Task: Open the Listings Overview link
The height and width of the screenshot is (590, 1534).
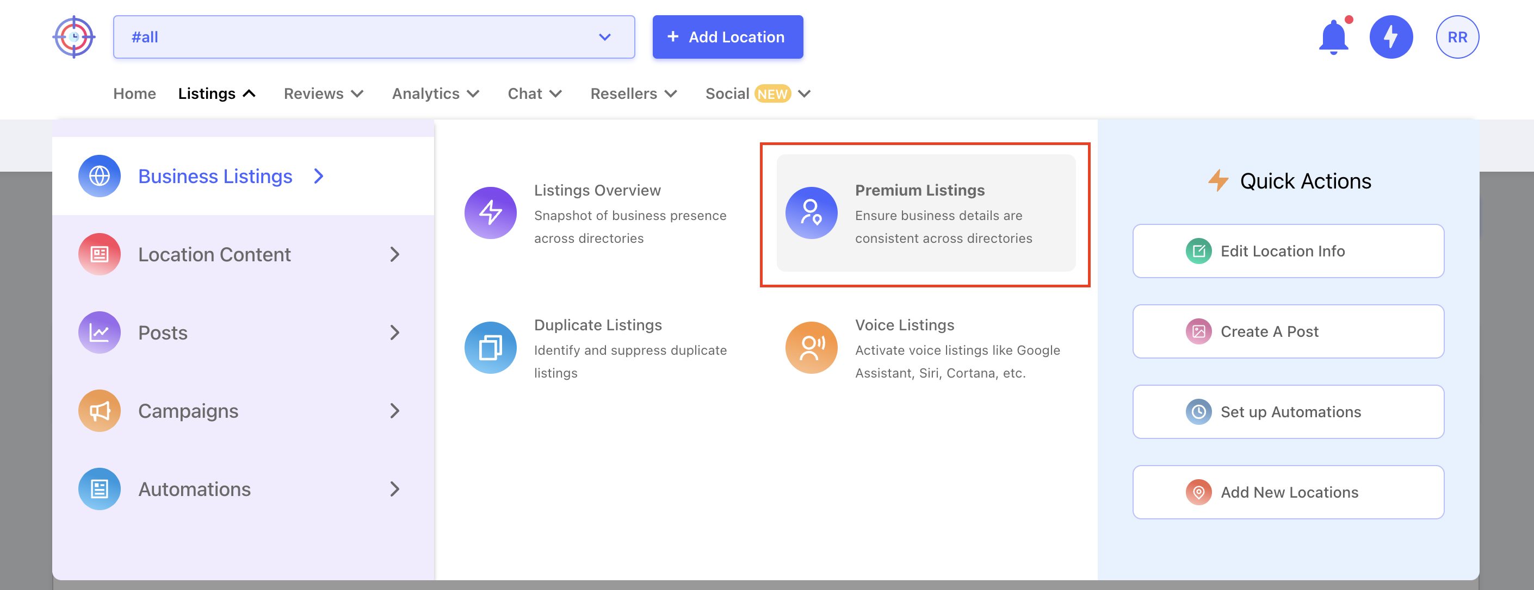Action: tap(597, 190)
